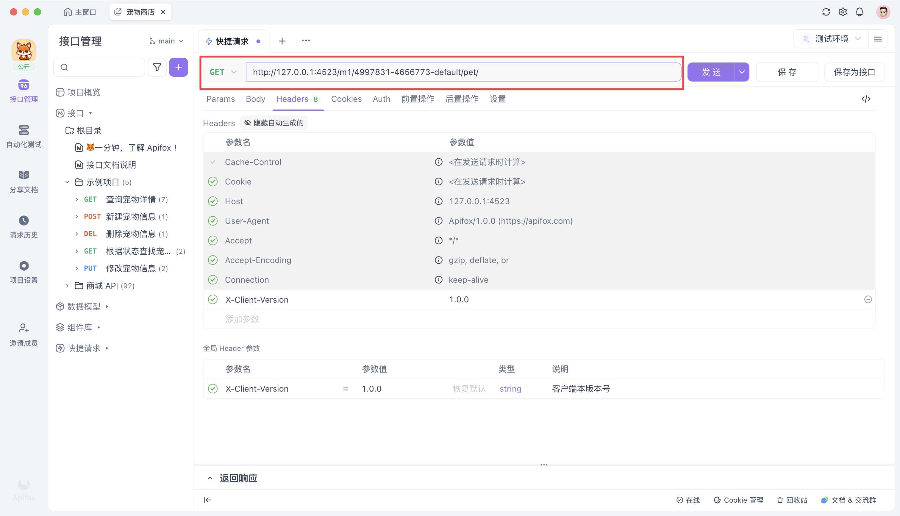Click the filter icon beside the search box
The image size is (900, 516).
(x=157, y=67)
